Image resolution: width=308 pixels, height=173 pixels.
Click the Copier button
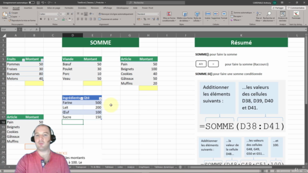(x=13, y=16)
